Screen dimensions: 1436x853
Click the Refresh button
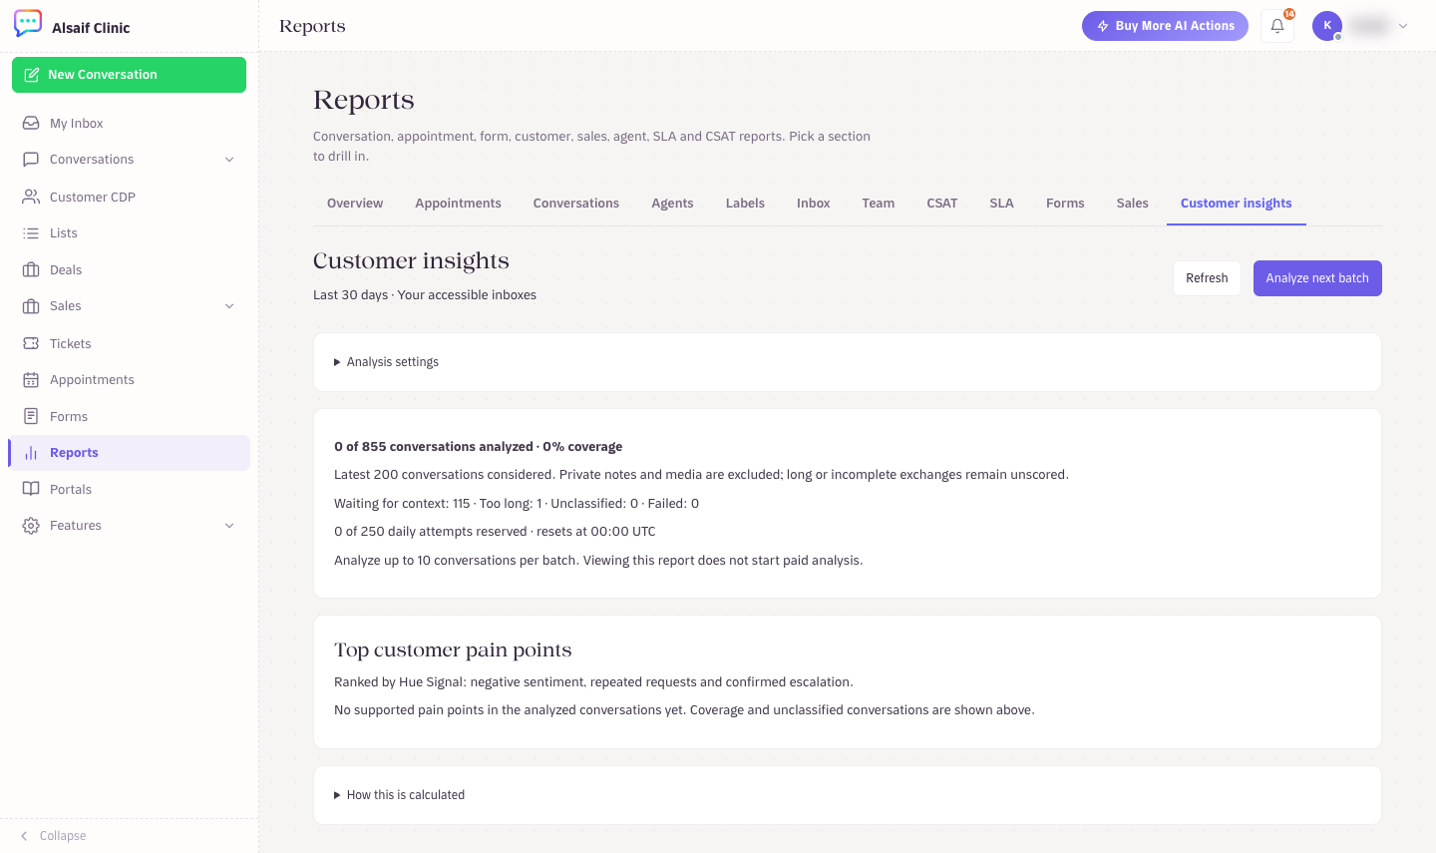pos(1207,278)
